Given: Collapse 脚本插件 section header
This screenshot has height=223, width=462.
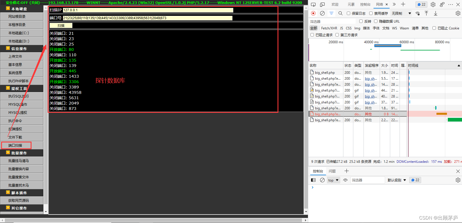Looking at the screenshot, I should click(22, 193).
